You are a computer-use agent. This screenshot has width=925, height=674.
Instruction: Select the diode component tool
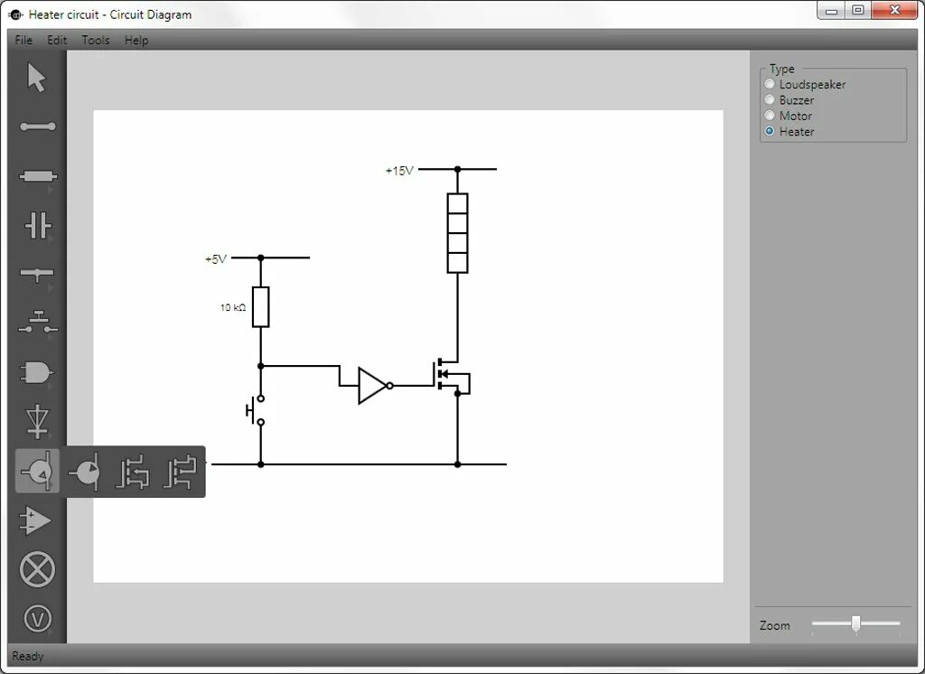click(37, 421)
